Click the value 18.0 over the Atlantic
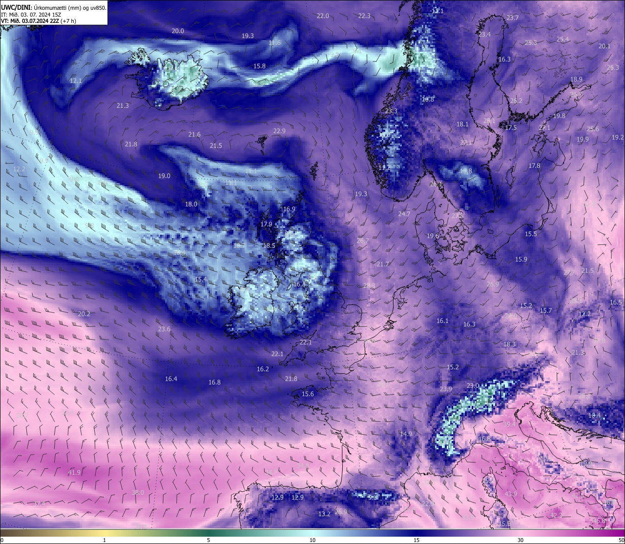 tap(191, 204)
